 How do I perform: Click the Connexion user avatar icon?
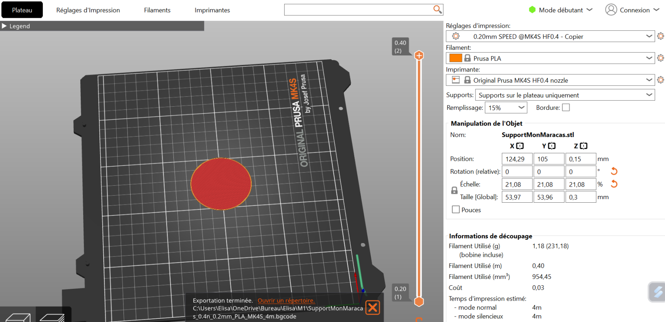[611, 9]
